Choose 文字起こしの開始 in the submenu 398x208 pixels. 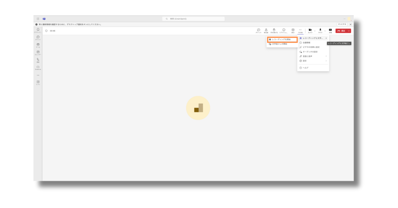tap(280, 44)
